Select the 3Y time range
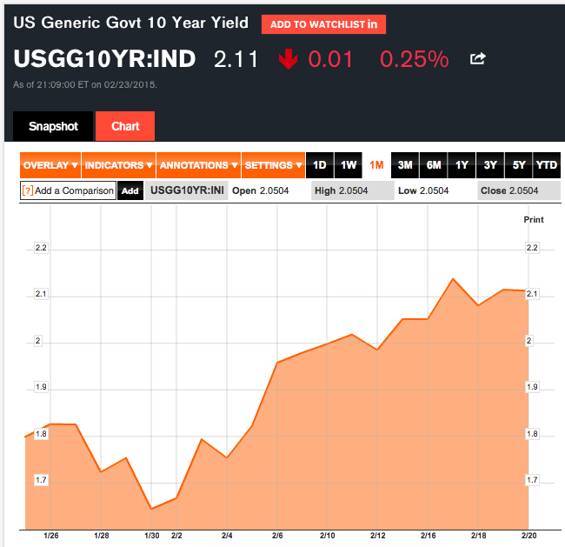This screenshot has height=547, width=565. pos(490,165)
